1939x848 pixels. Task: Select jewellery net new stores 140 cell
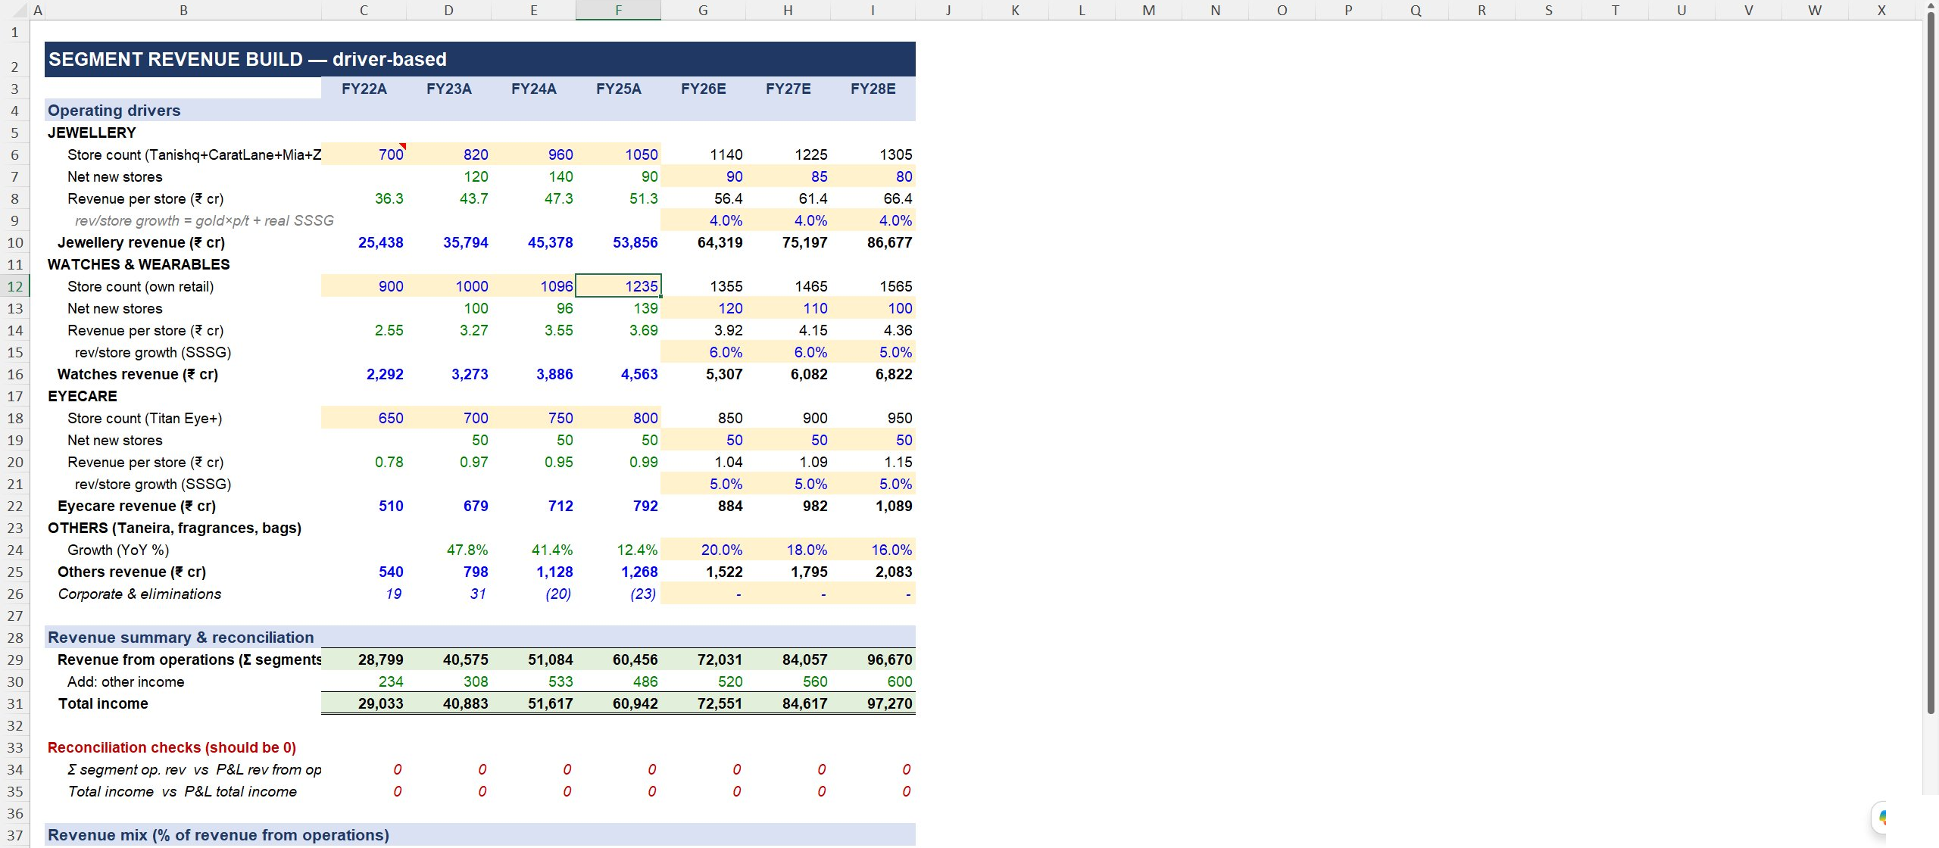(x=533, y=176)
